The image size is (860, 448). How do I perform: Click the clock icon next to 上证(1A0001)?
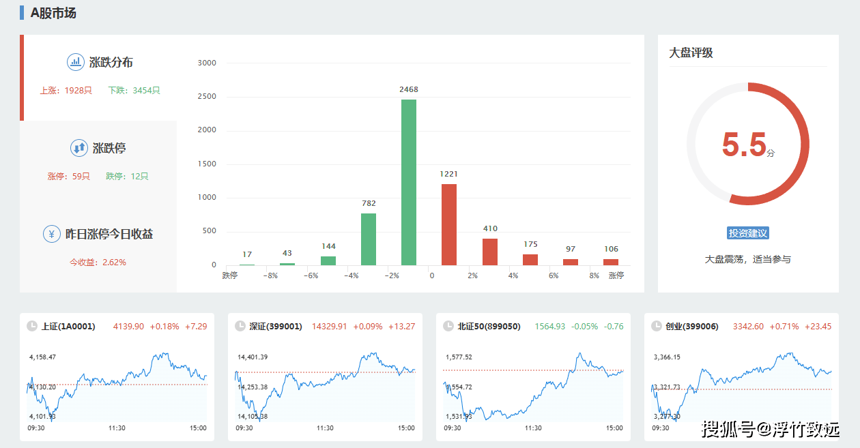32,326
